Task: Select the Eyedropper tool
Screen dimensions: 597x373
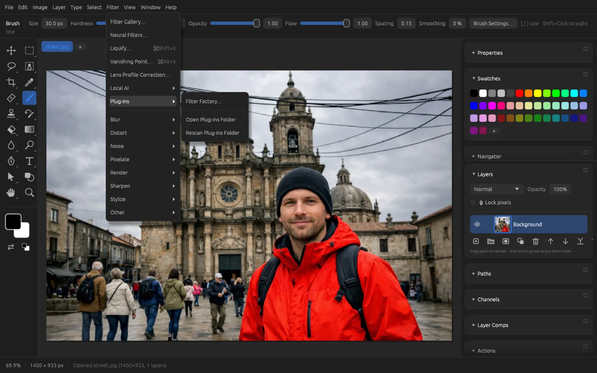Action: (29, 82)
